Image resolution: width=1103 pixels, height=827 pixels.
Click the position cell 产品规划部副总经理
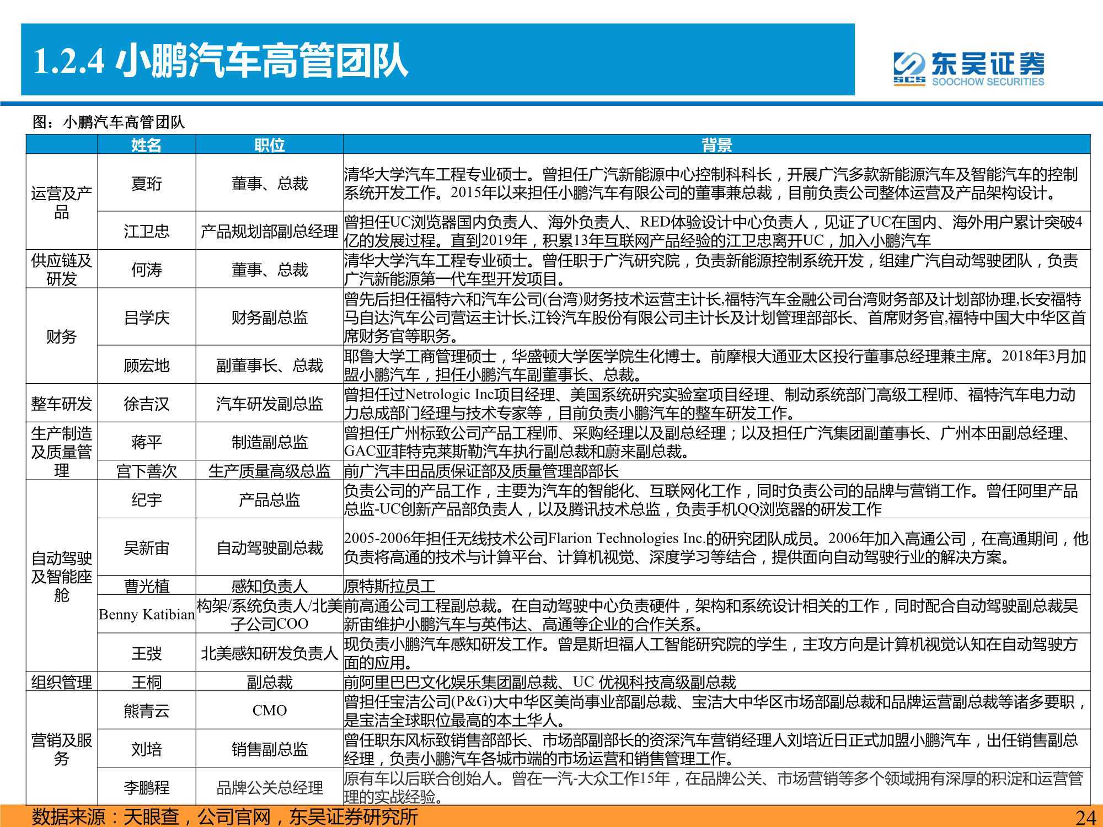pos(269,231)
